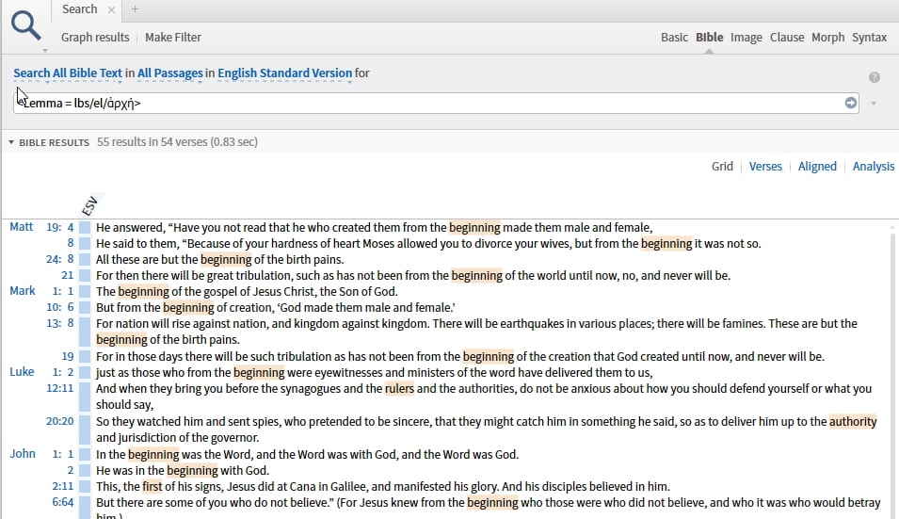Viewport: 899px width, 519px height.
Task: Open verse reference 2:11
Action: tap(62, 486)
